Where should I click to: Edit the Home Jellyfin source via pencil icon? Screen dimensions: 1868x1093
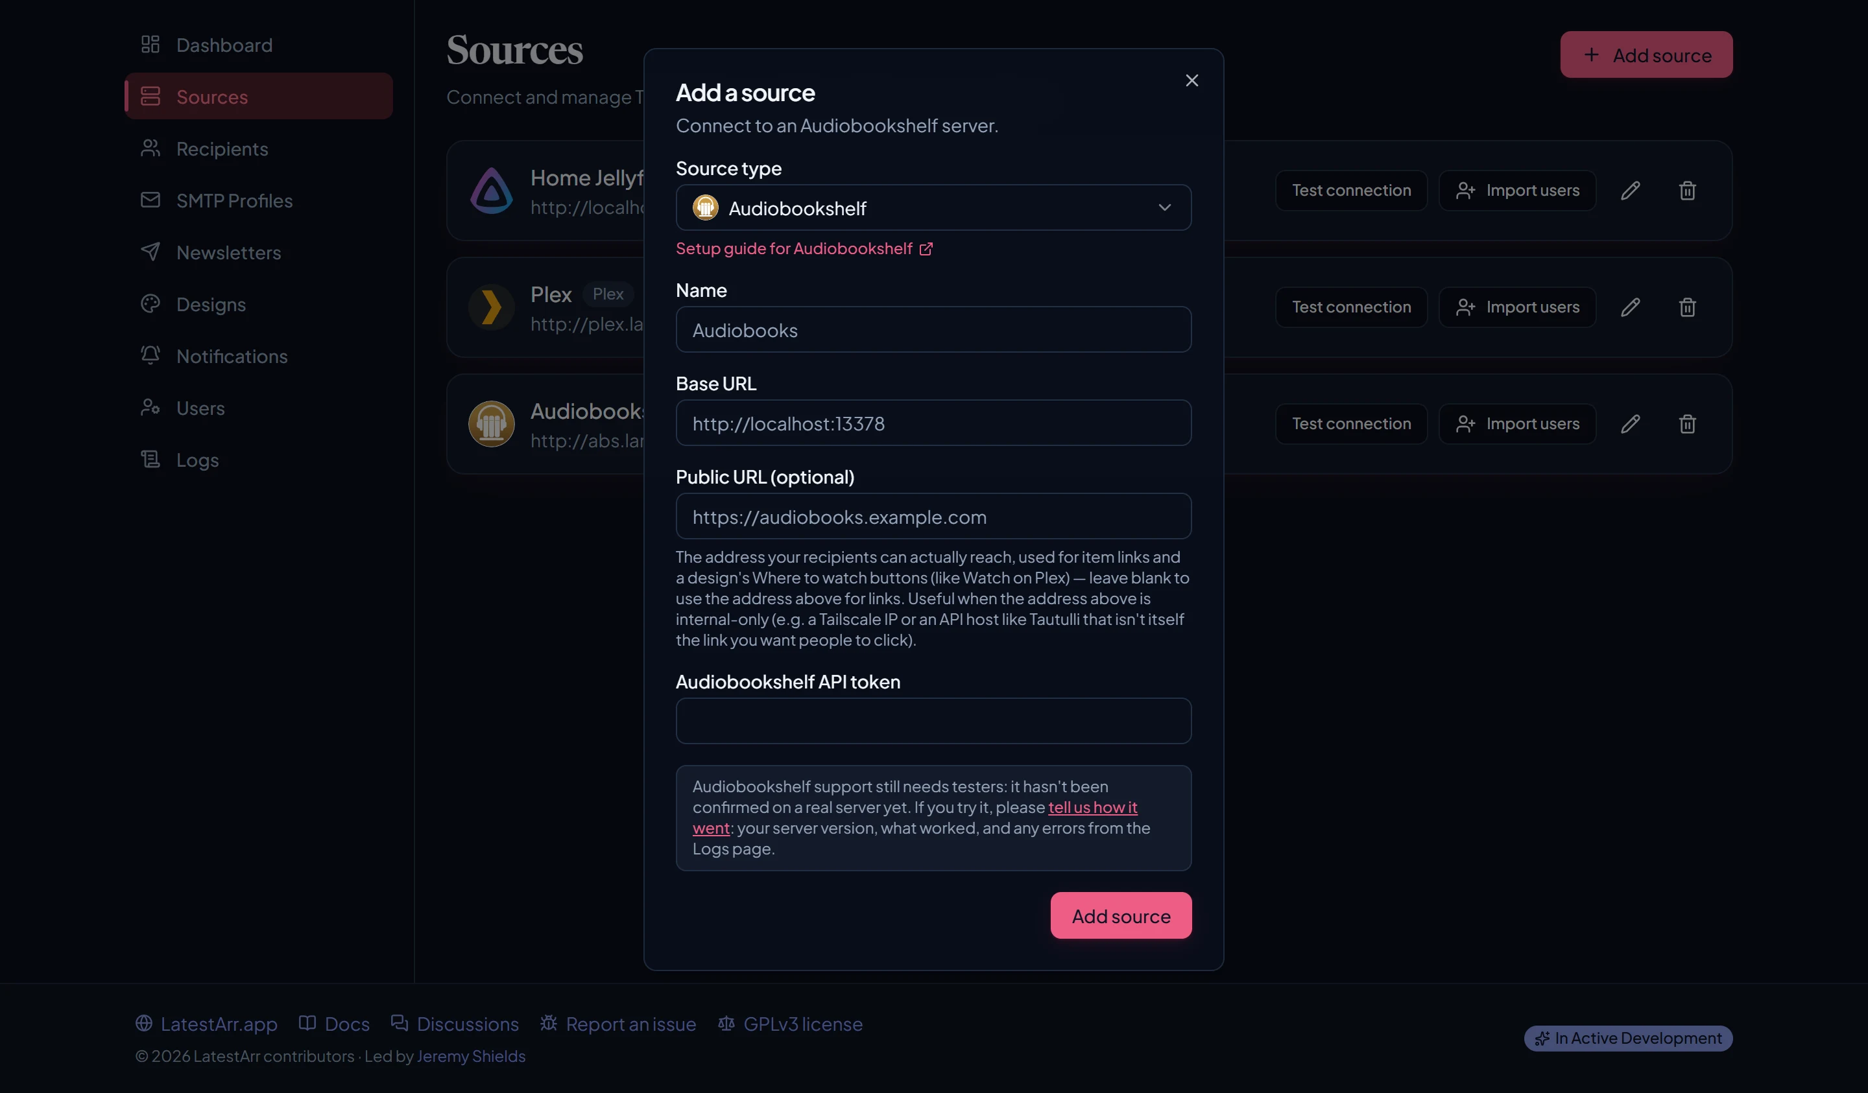coord(1630,191)
